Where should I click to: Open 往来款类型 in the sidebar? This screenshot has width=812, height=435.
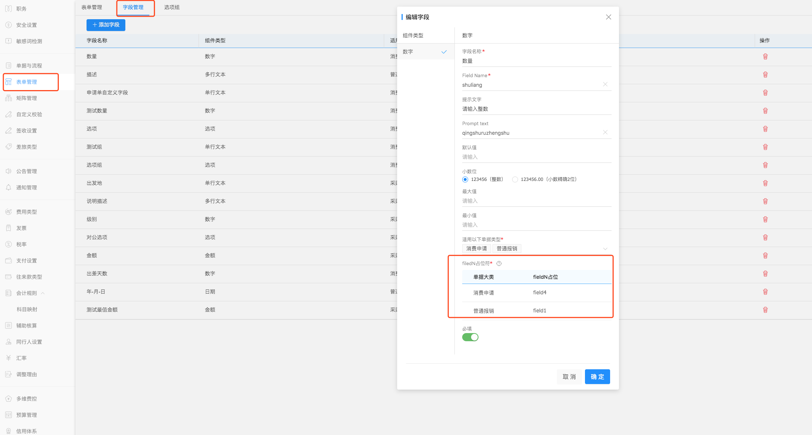[x=29, y=277]
